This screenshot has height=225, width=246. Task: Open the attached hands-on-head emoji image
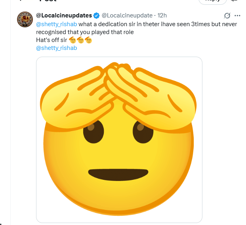point(119,140)
